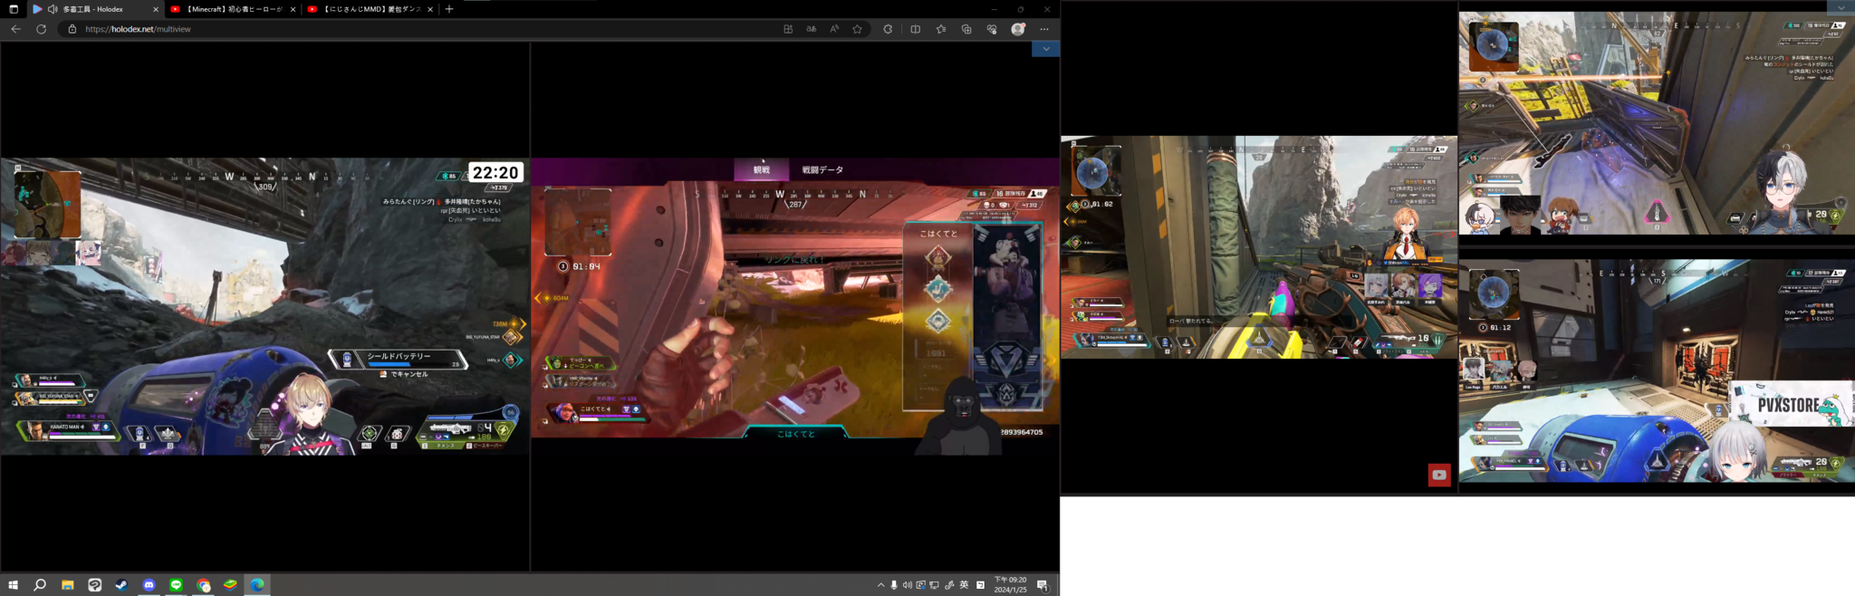Select the 戦闘データ tab in the stream

coord(822,169)
